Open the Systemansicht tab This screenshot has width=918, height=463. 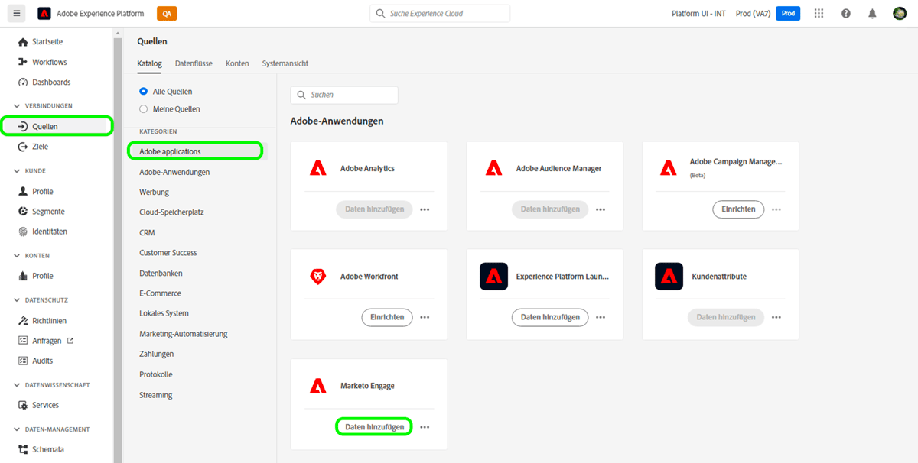point(285,63)
